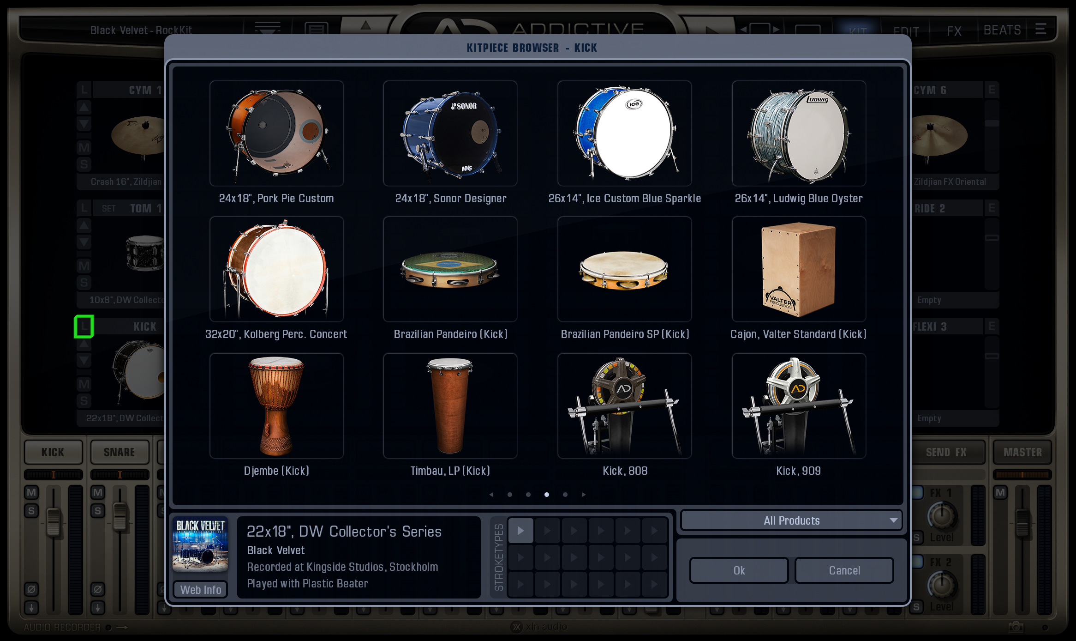
Task: Switch to the FX tab
Action: (x=954, y=31)
